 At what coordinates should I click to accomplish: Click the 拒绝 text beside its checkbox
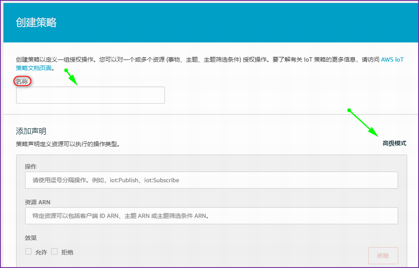(x=67, y=252)
